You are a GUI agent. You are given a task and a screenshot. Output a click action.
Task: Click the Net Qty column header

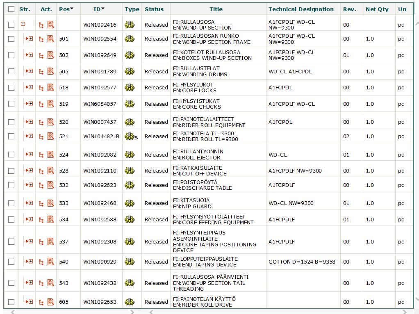377,9
